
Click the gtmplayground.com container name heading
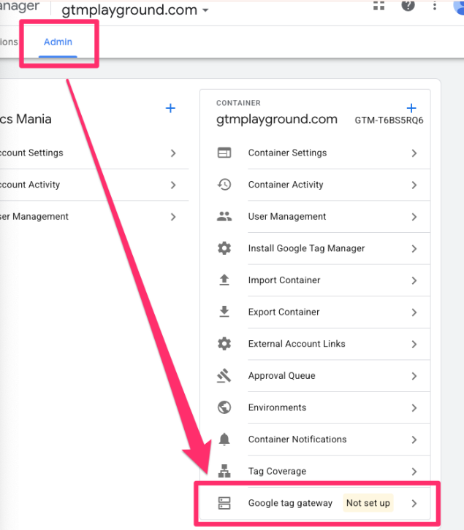click(x=277, y=120)
